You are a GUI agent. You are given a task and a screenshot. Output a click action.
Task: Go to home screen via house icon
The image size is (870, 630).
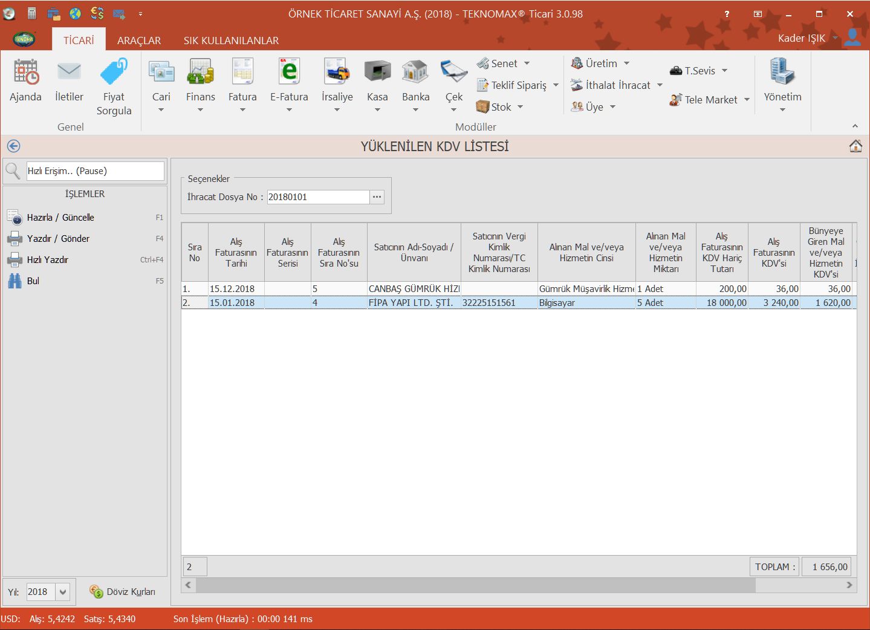[855, 146]
